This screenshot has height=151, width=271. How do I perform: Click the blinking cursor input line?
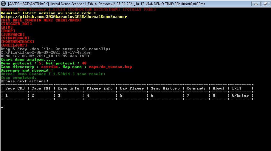pyautogui.click(x=2, y=107)
